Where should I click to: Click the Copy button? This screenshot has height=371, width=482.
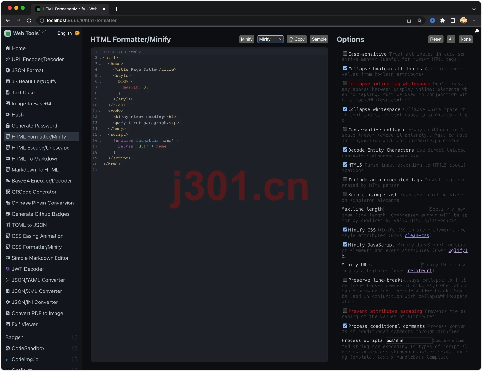point(297,39)
